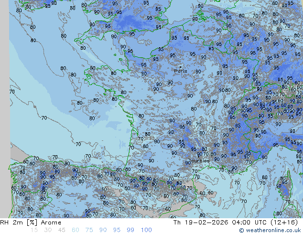
Task: Pick legend value 75
Action: click(89, 230)
